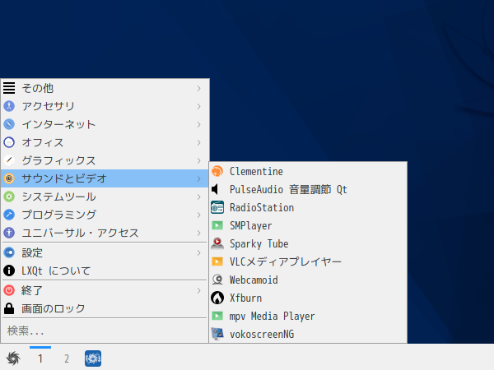Image resolution: width=494 pixels, height=370 pixels.
Task: Click the vokoscreenNG screen recorder icon
Action: point(217,334)
